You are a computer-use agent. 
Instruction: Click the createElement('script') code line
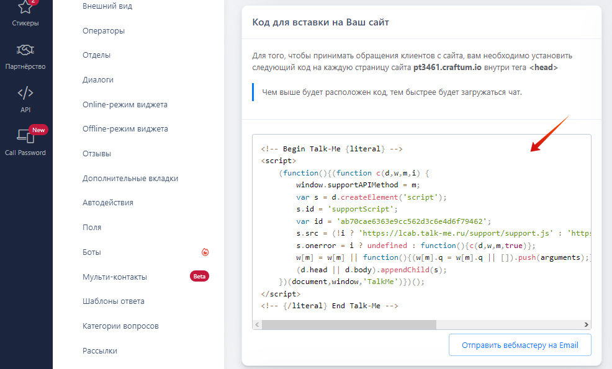point(371,197)
